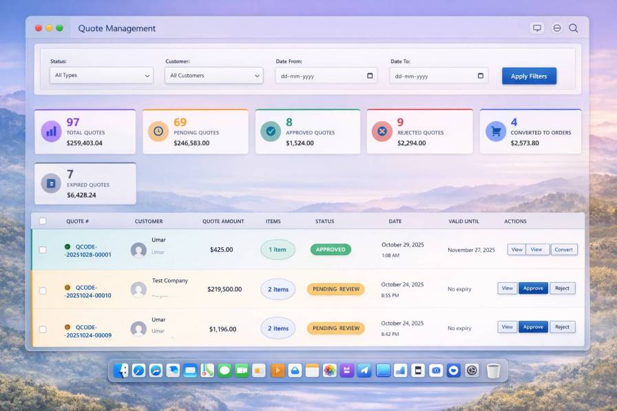The height and width of the screenshot is (411, 617).
Task: Open the Trash in the dock
Action: (493, 371)
